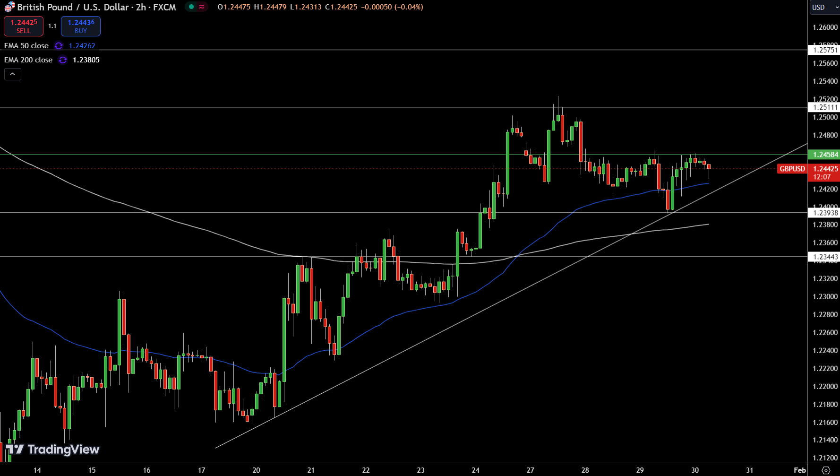Image resolution: width=840 pixels, height=476 pixels.
Task: Select the EMA 50 close indicator label
Action: tap(26, 46)
